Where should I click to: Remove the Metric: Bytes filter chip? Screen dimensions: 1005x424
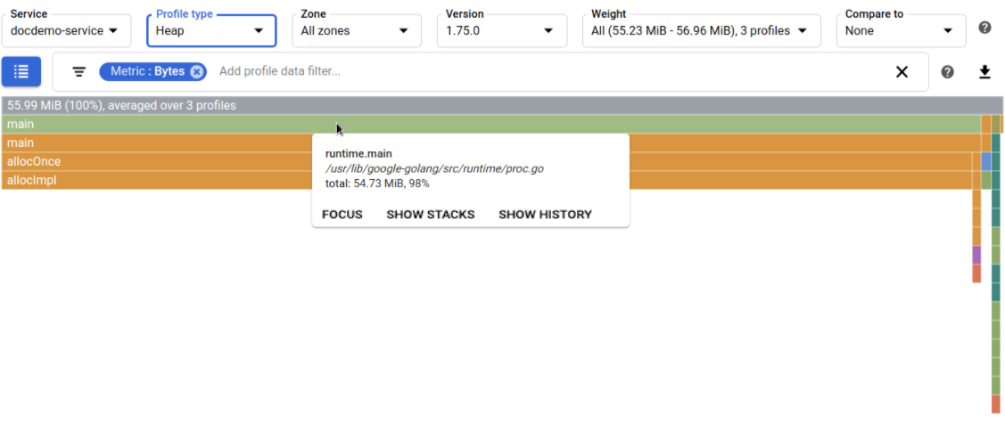coord(197,71)
